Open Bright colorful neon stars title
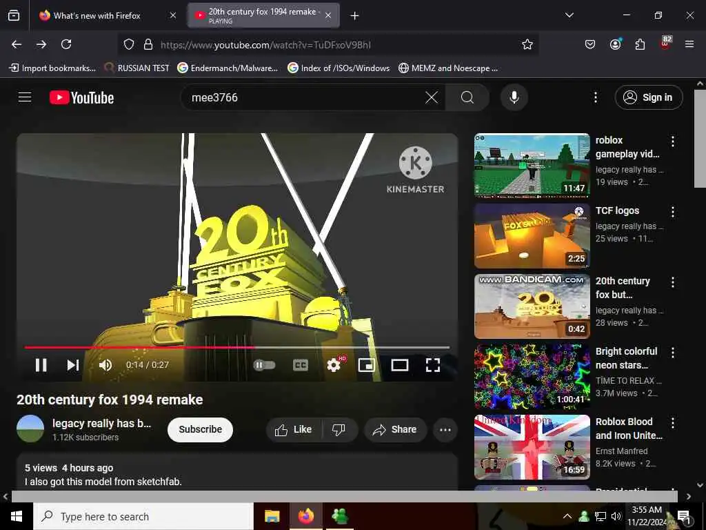 click(626, 358)
